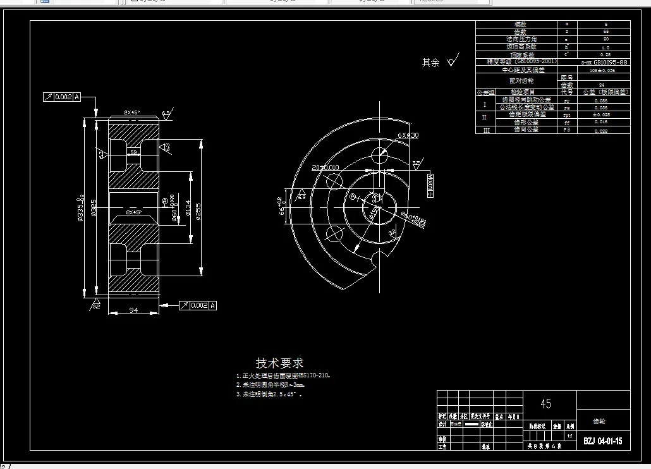The height and width of the screenshot is (469, 651).
Task: Select the 其余 surface finish note
Action: click(x=430, y=63)
